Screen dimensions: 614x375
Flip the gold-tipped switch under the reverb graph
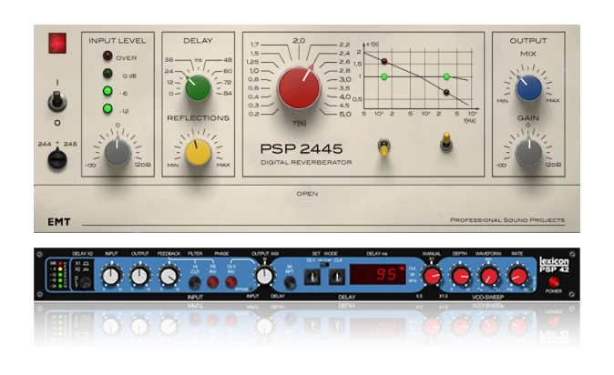pos(446,142)
